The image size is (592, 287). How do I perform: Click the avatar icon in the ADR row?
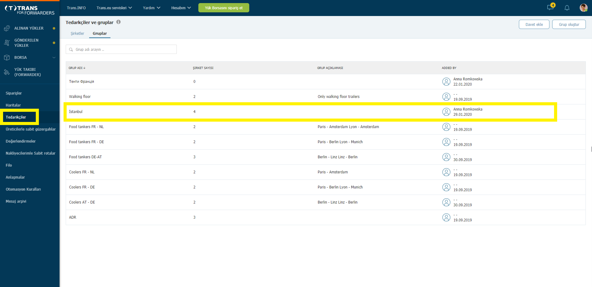tap(446, 217)
